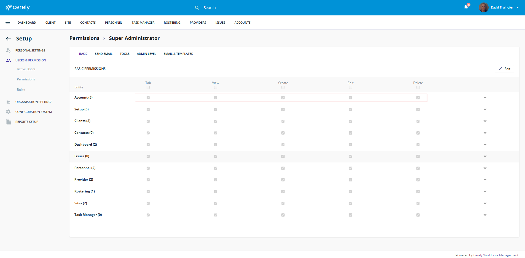Click the notification bell icon

[466, 7]
